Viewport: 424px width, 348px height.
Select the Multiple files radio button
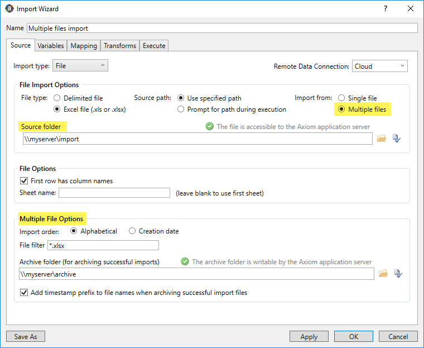click(342, 109)
